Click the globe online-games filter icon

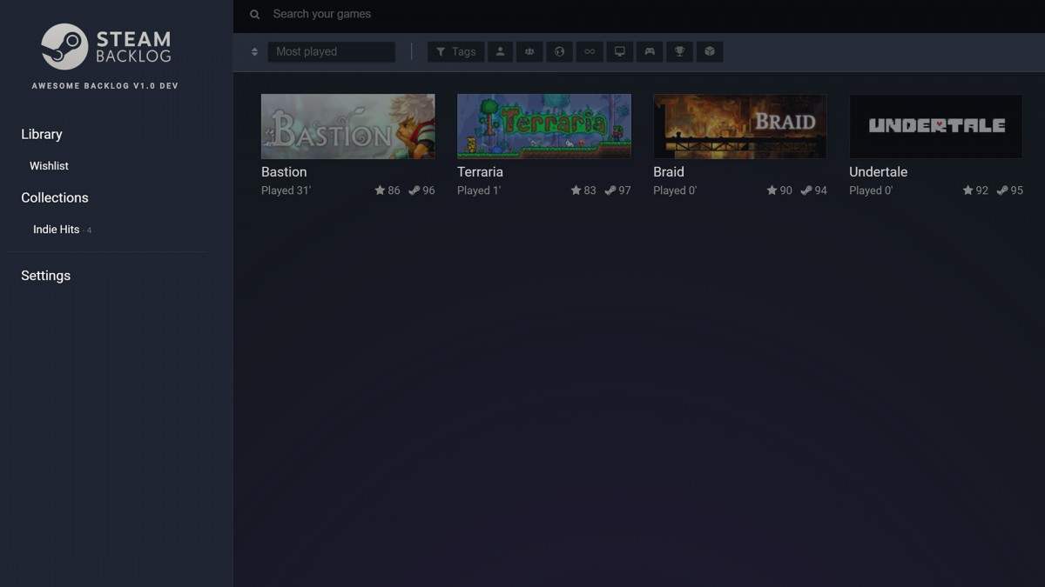click(x=560, y=51)
